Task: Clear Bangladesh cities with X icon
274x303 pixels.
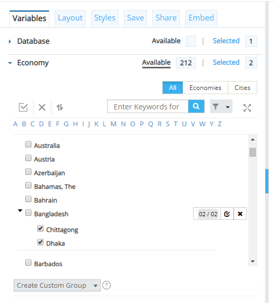Action: pyautogui.click(x=240, y=214)
